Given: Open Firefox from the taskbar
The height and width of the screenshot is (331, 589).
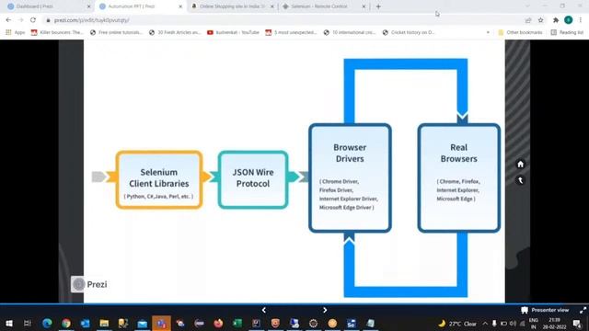Looking at the screenshot, I should 218,323.
